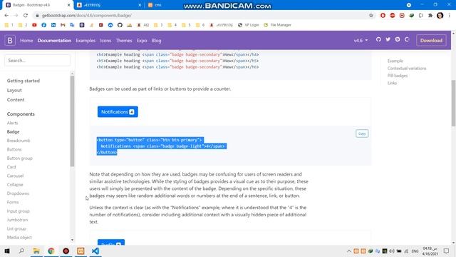Viewport: 456px width, 257px height.
Task: Open the Dropdowns sidebar link
Action: coord(18,193)
